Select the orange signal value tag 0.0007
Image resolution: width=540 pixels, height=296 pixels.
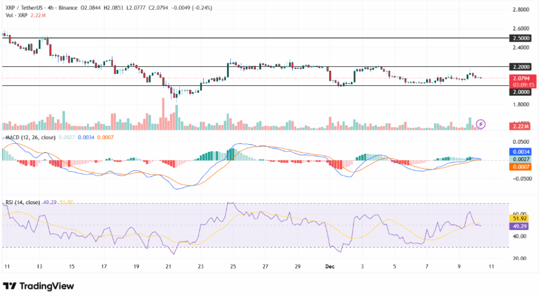tap(521, 166)
